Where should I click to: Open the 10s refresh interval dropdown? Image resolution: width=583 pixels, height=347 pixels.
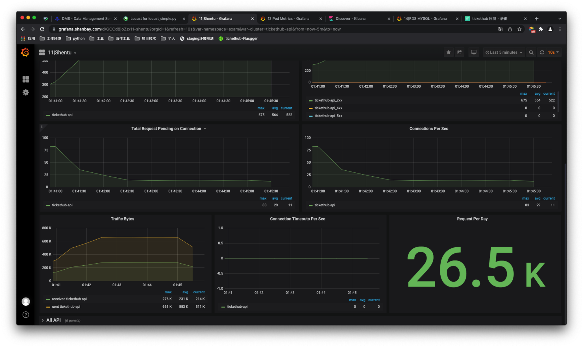553,52
